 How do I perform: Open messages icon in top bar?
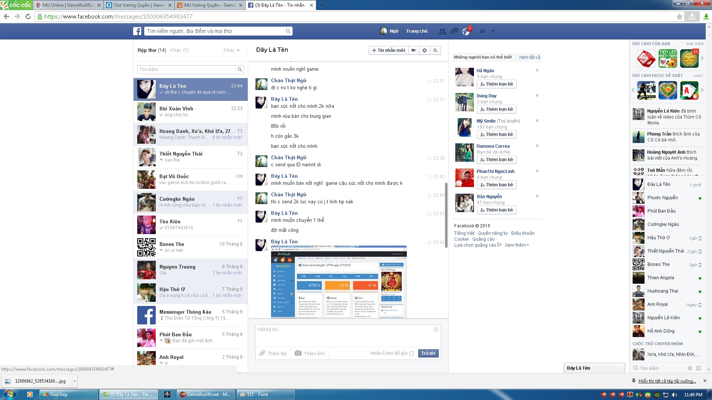click(x=454, y=31)
